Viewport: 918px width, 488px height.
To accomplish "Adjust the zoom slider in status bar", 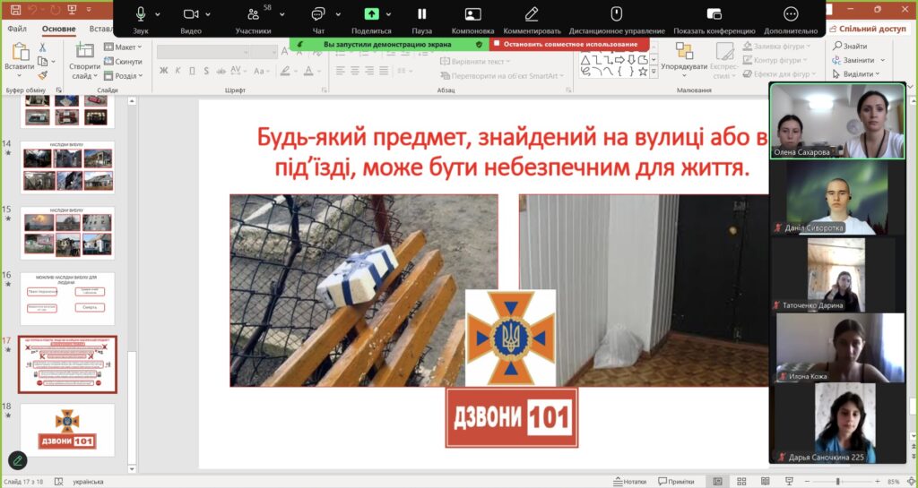I will [837, 482].
